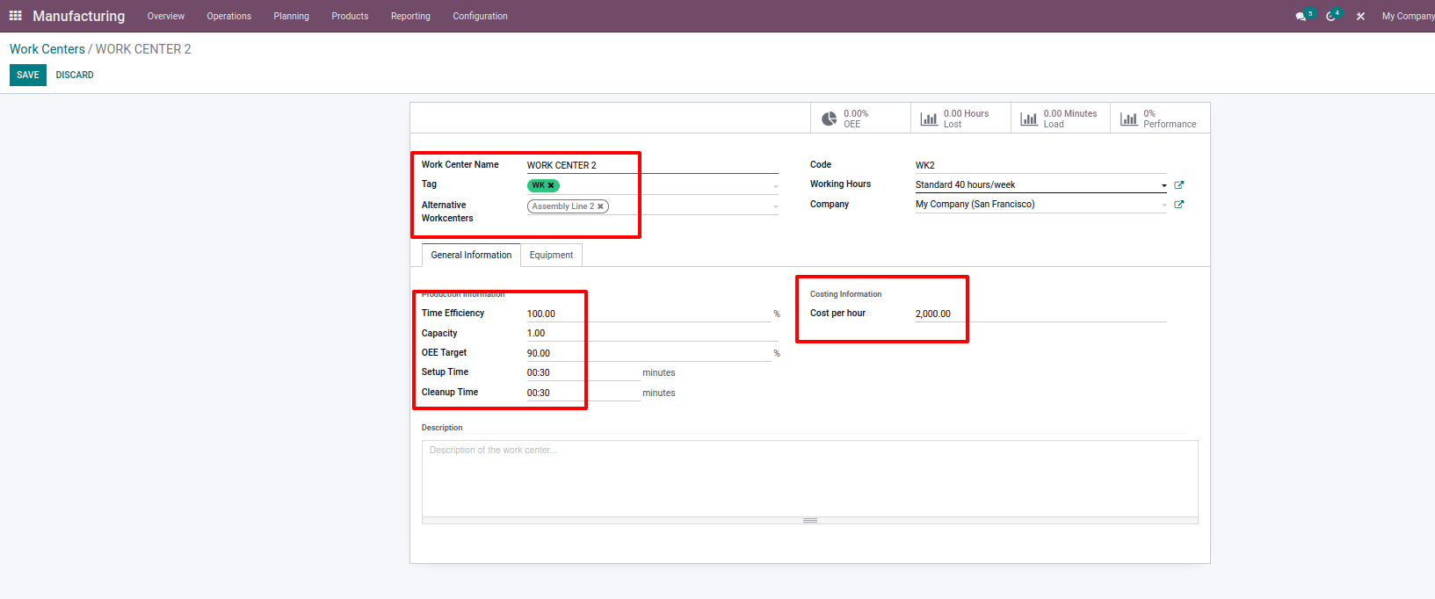
Task: Click into the Description text area
Action: [810, 479]
